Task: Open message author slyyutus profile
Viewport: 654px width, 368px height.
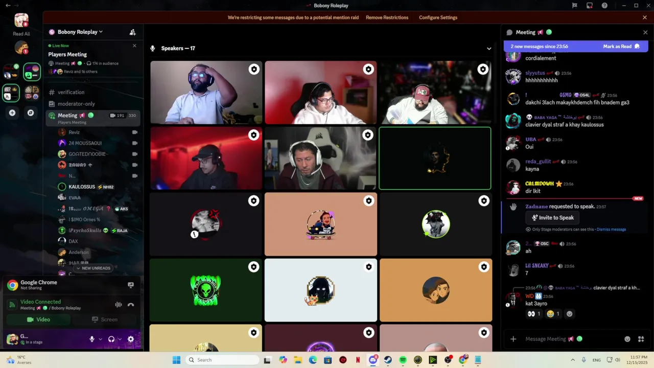Action: 535,73
